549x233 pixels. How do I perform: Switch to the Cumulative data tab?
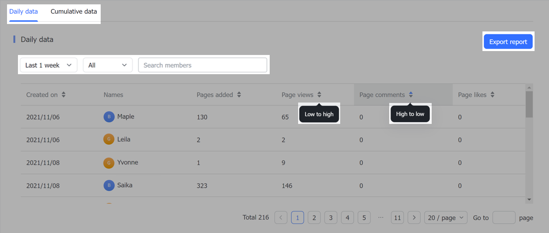(x=74, y=12)
